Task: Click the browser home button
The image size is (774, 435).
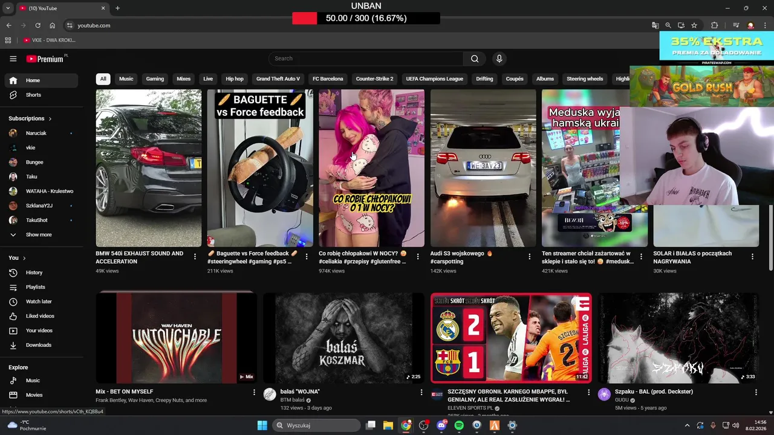Action: (52, 25)
